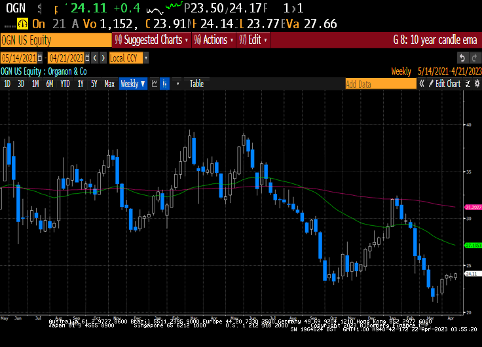Click the 24.11 last price label

coord(472,274)
